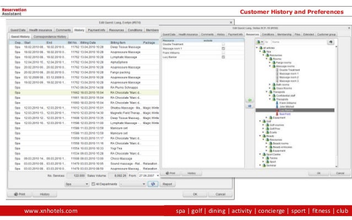This screenshot has height=220, width=352.
Task: Click the Home search field above tree
Action: point(299,42)
